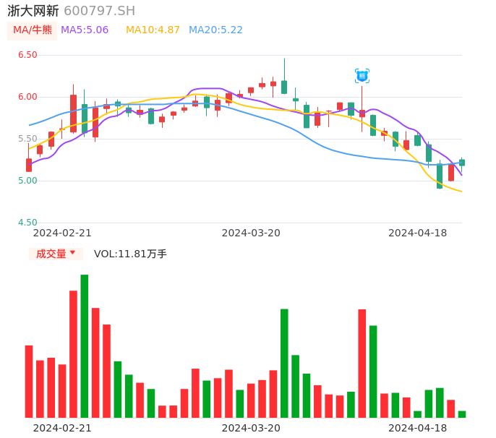
Task: Click the 2024-02-21 date on price chart
Action: (62, 233)
